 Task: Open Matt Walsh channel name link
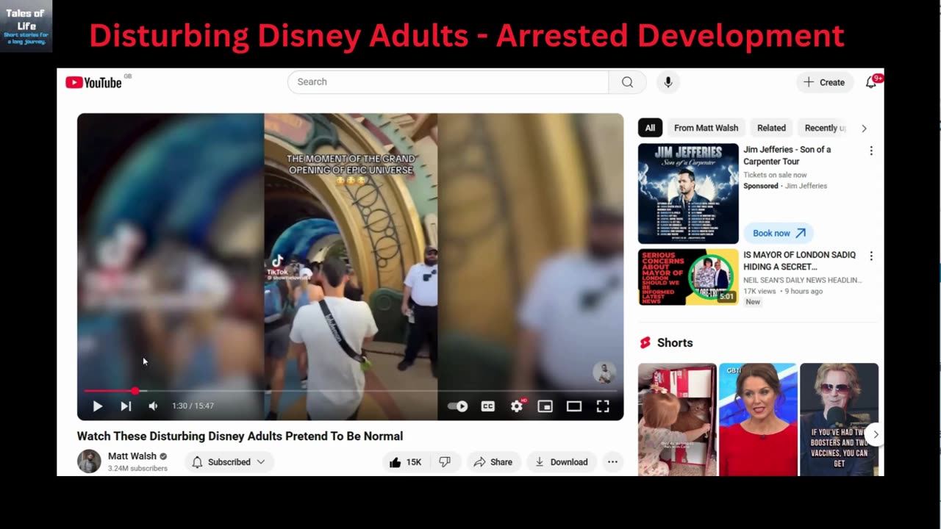tap(132, 456)
